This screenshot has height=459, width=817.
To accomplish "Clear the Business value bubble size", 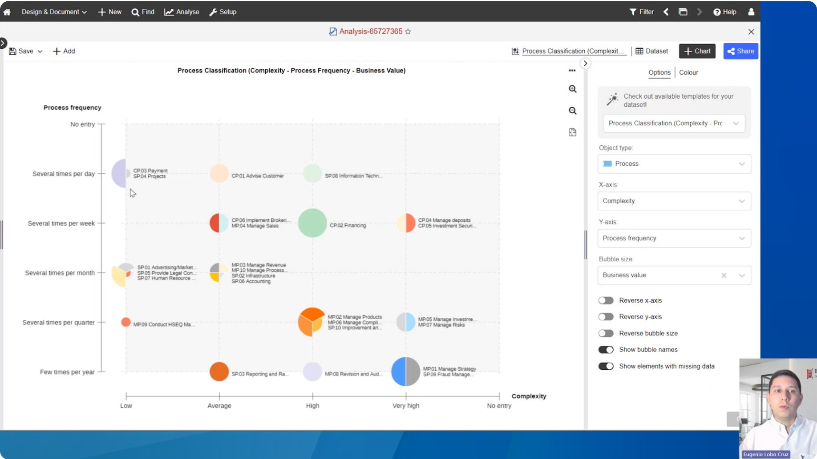I will pos(724,275).
